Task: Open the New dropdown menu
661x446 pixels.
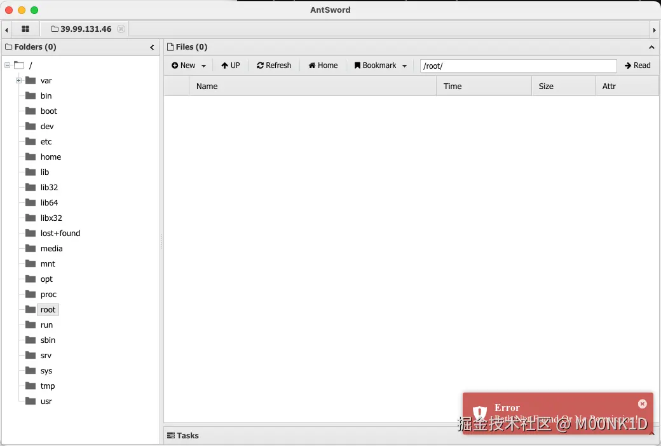Action: (x=188, y=66)
